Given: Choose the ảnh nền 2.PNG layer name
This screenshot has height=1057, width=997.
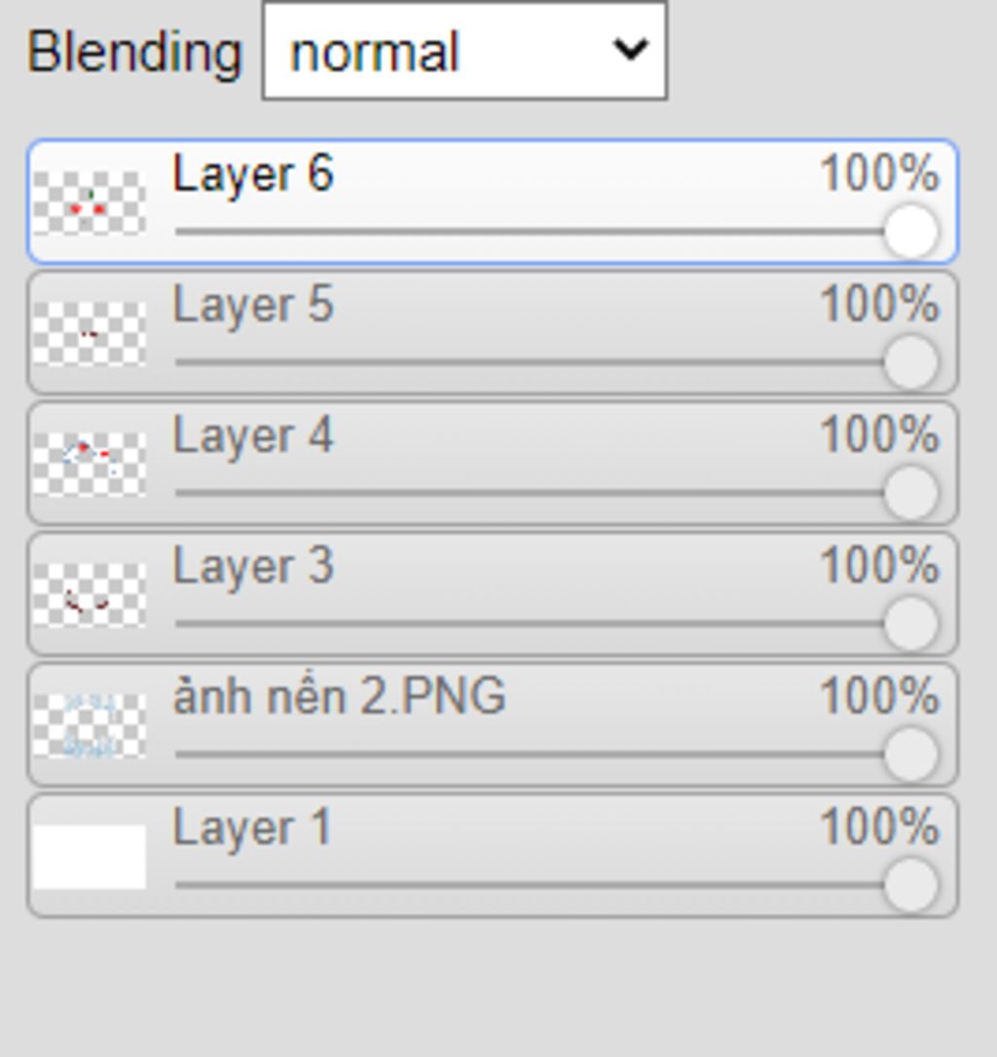Looking at the screenshot, I should click(340, 695).
